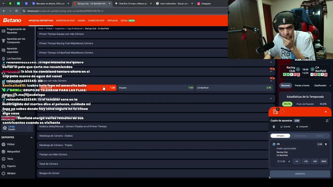
Task: Select the Simples bet type
Action: tap(280, 136)
